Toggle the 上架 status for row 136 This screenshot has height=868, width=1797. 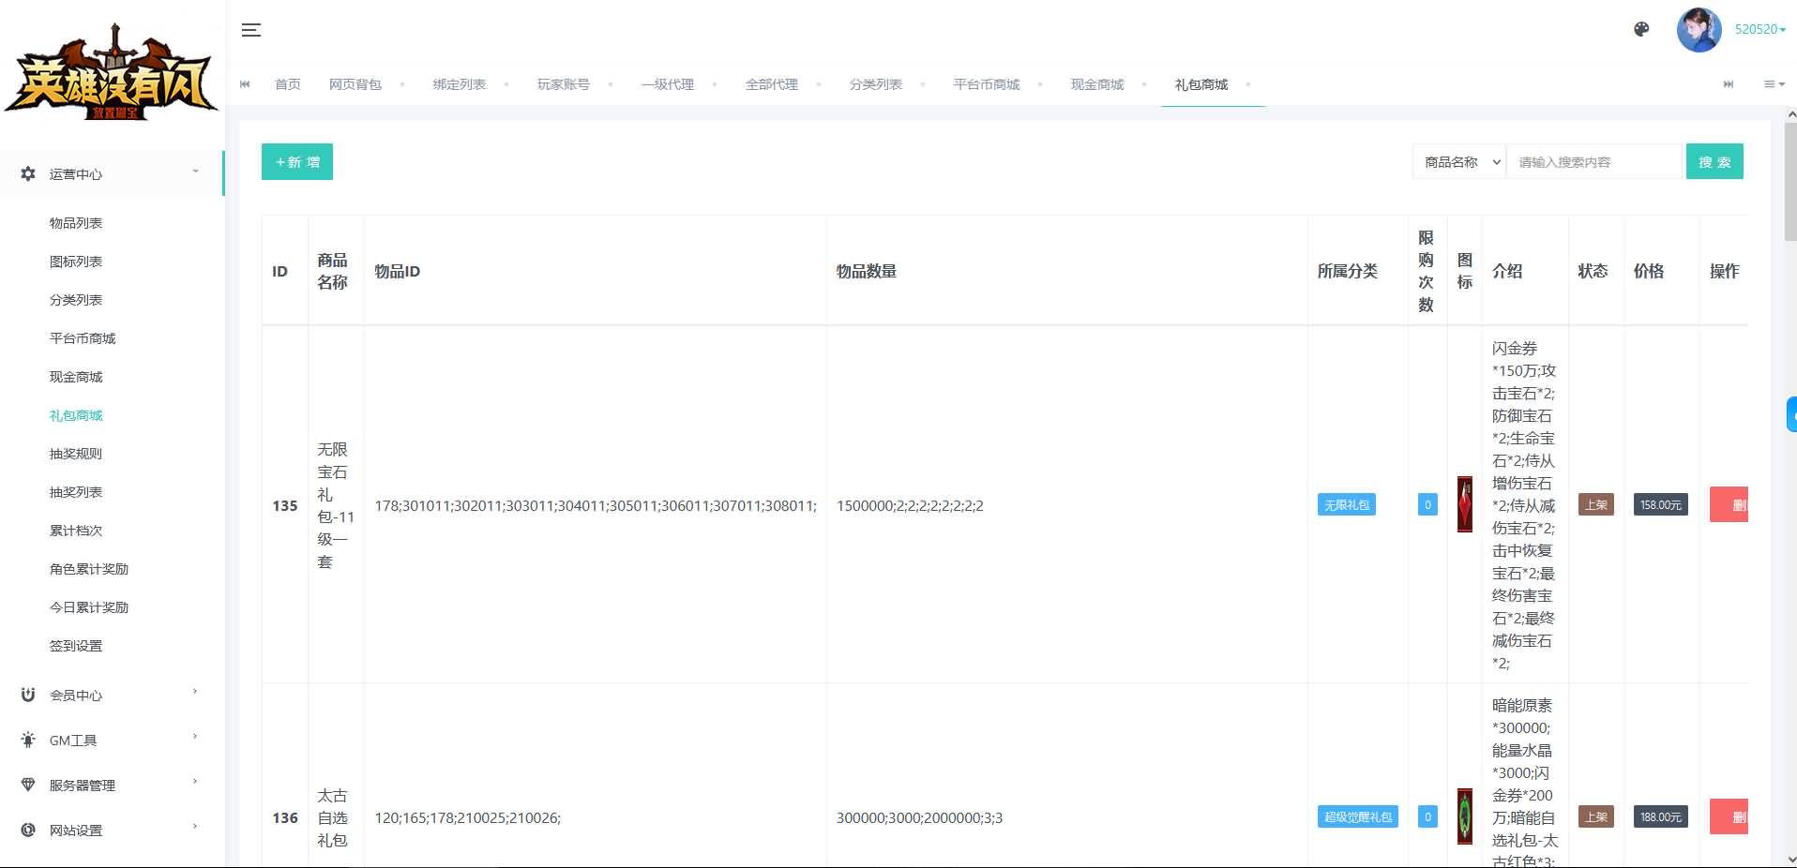pyautogui.click(x=1595, y=817)
